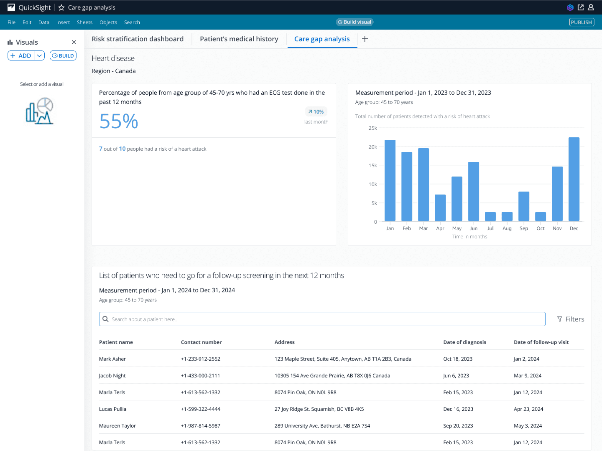
Task: Open the Data menu
Action: [x=44, y=22]
